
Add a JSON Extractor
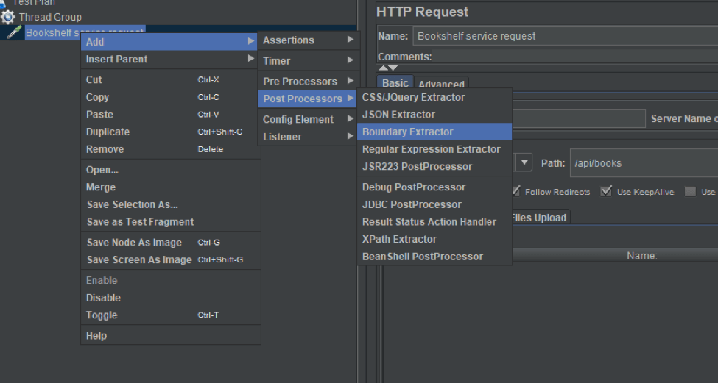click(x=434, y=114)
